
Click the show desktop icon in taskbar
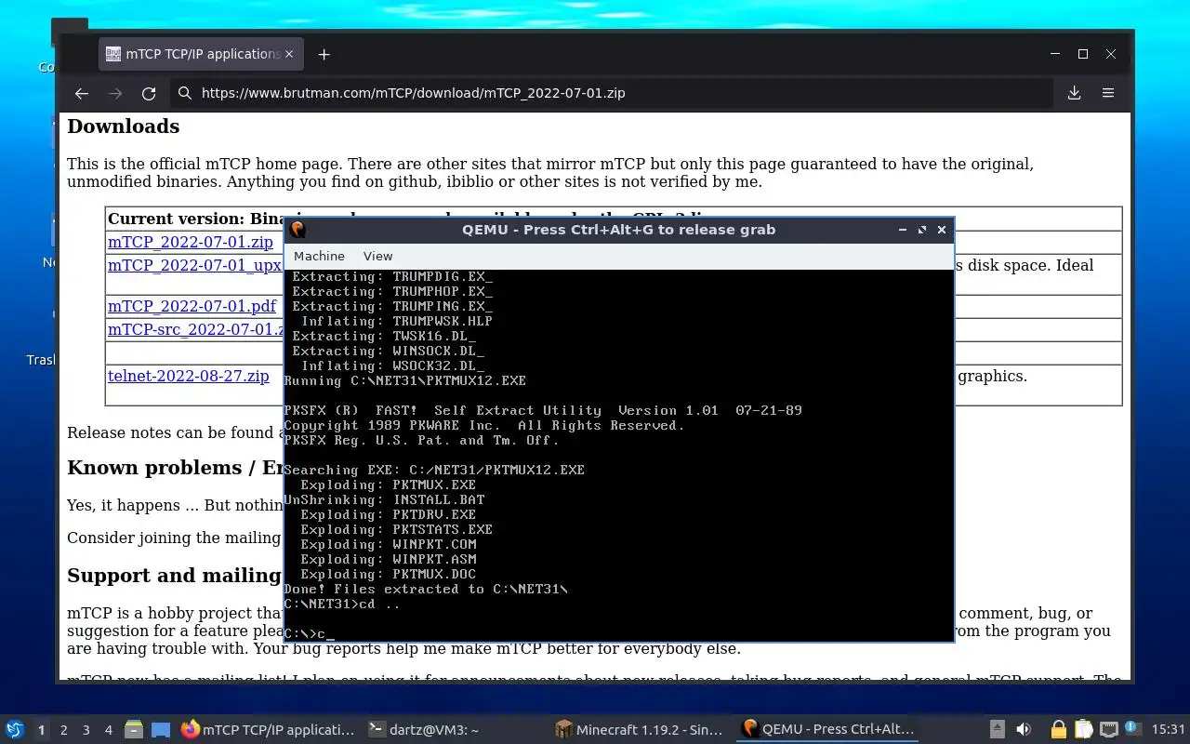[161, 730]
